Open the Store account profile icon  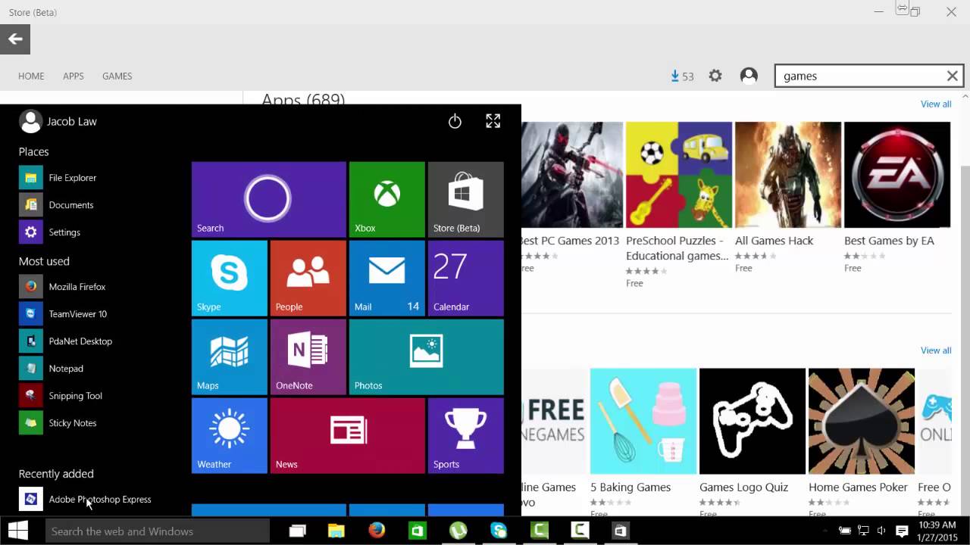pyautogui.click(x=749, y=76)
